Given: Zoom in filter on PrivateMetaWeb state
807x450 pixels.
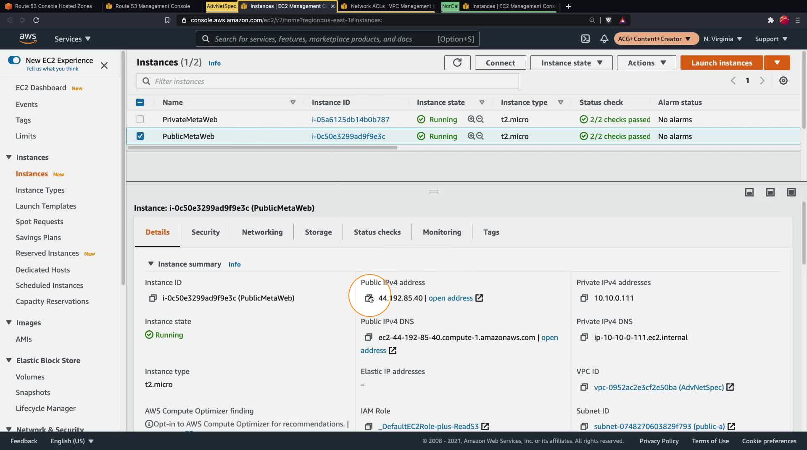Looking at the screenshot, I should 471,119.
